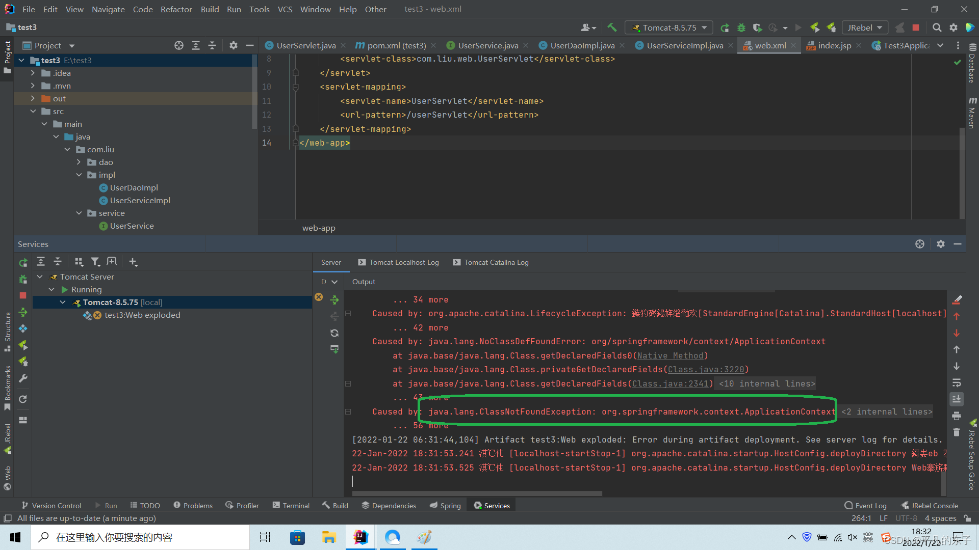Click the File Explorer icon in taskbar
The height and width of the screenshot is (550, 979).
click(329, 537)
